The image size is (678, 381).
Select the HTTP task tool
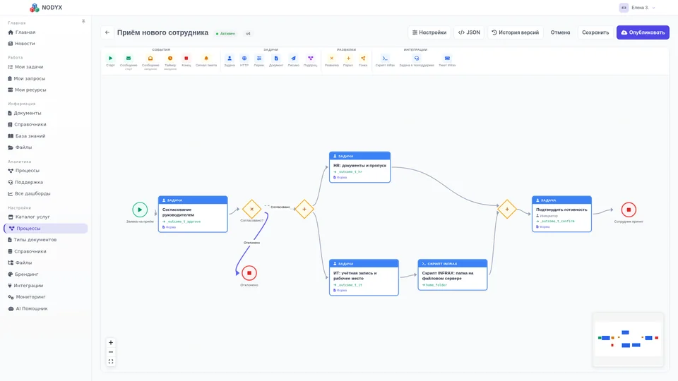click(x=244, y=61)
